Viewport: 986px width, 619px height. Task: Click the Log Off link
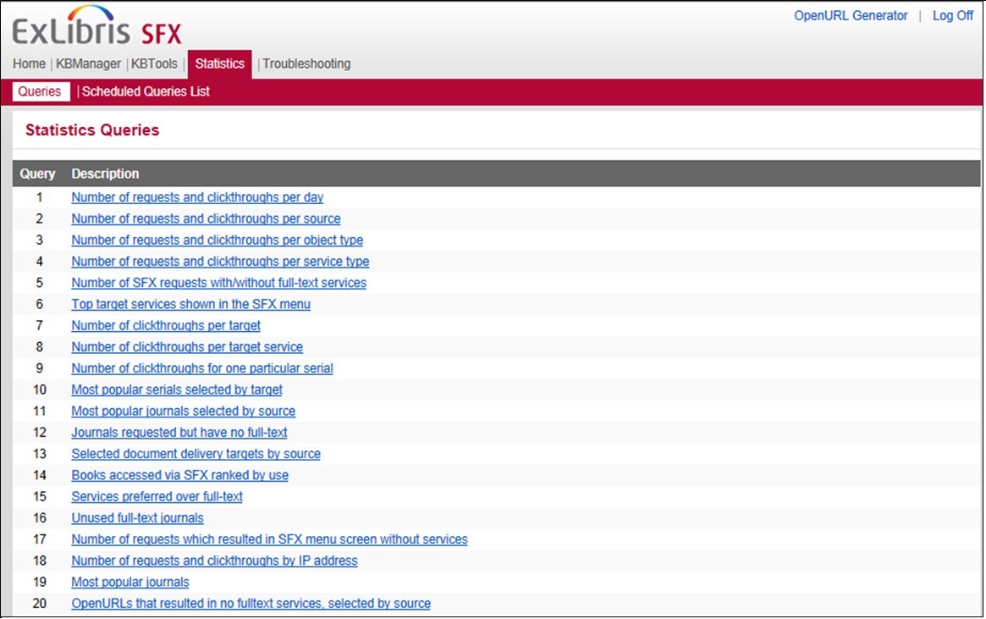click(x=952, y=16)
